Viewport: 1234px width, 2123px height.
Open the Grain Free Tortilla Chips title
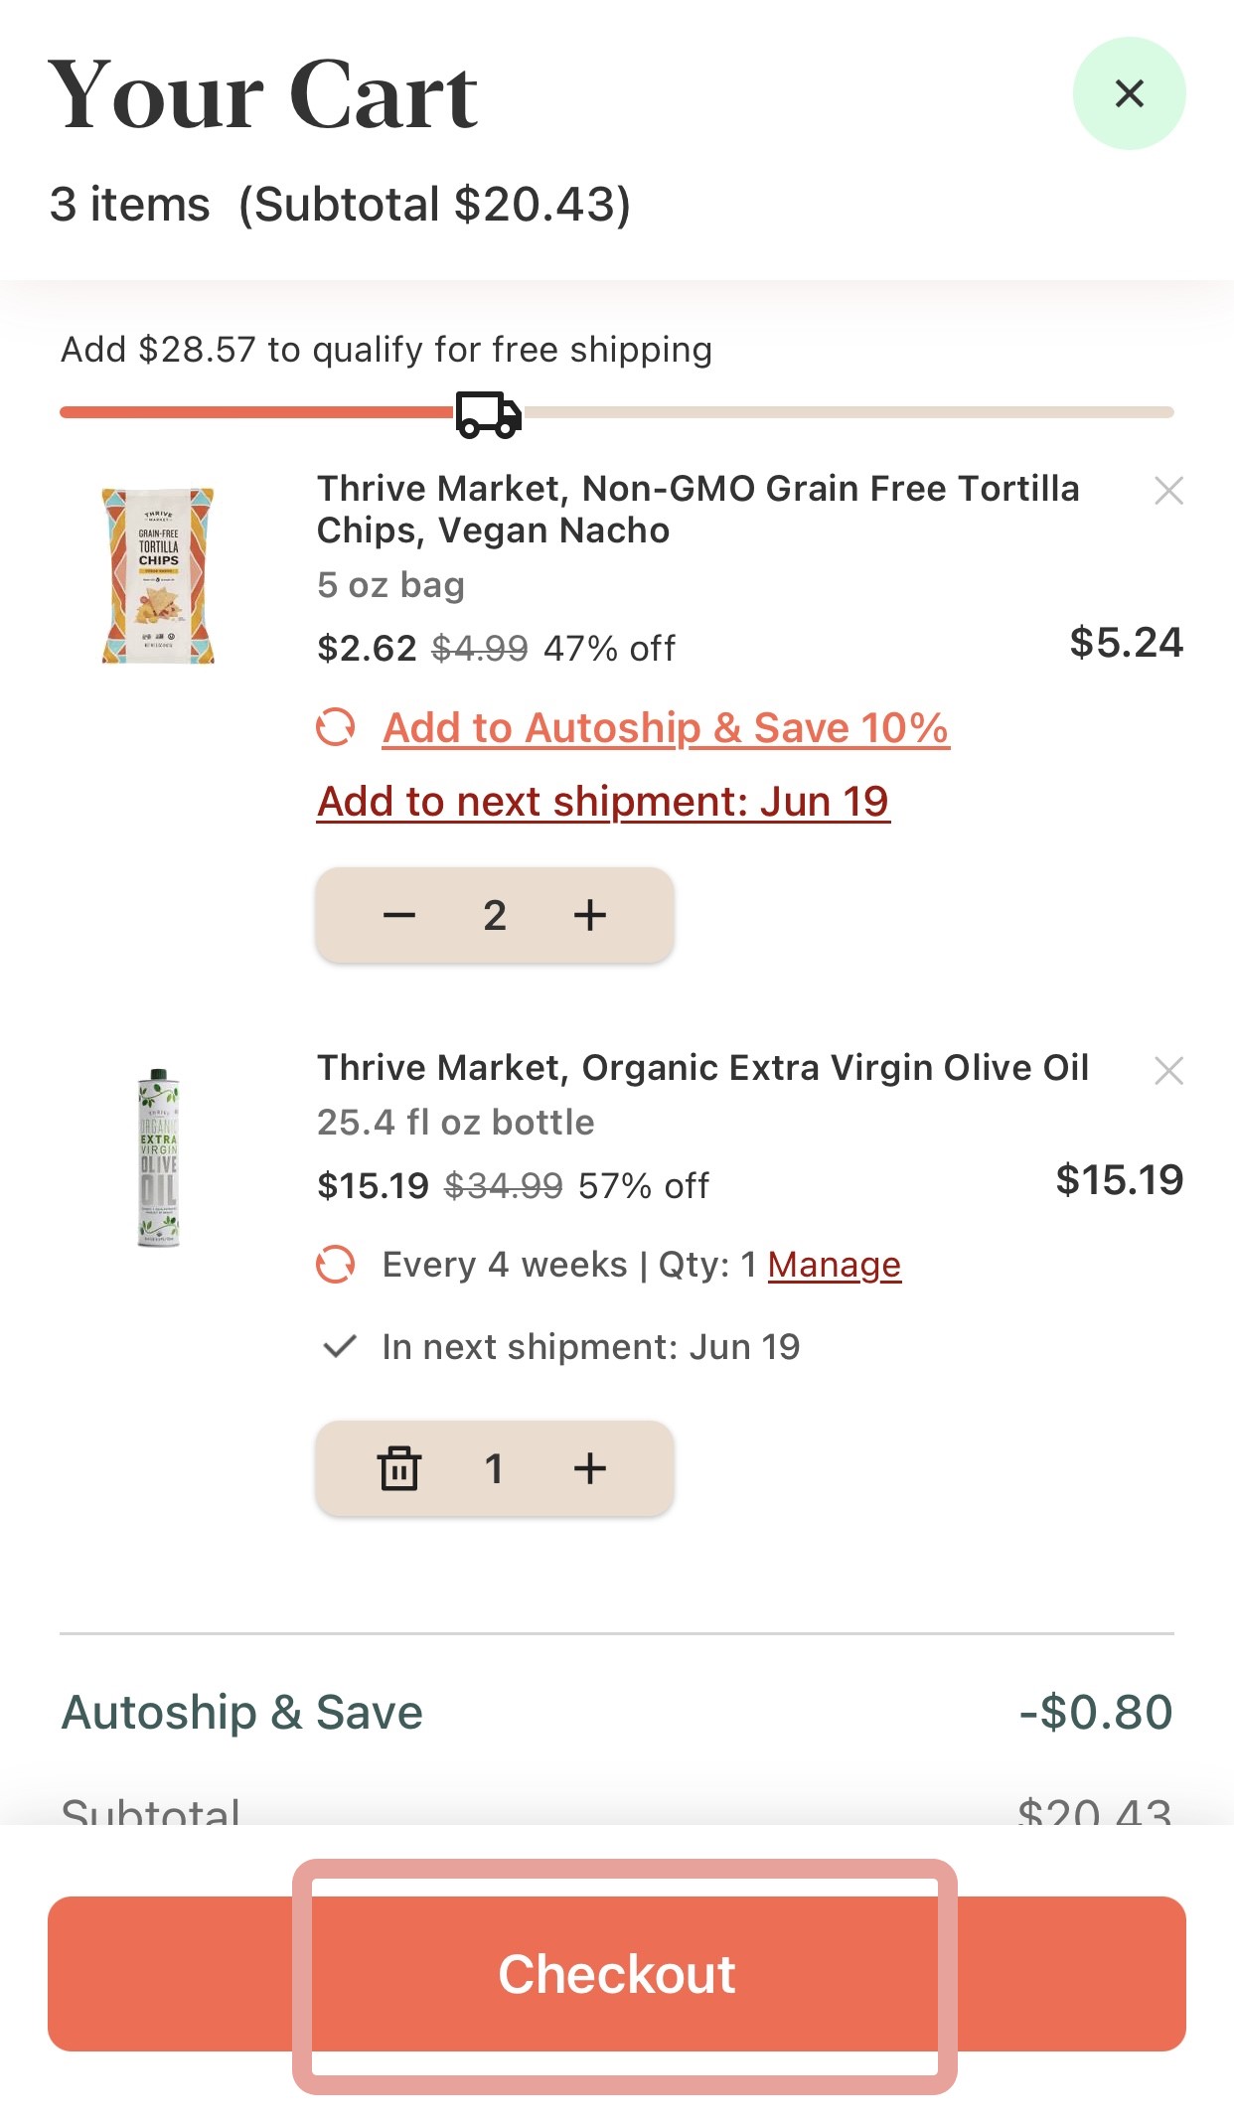tap(697, 510)
